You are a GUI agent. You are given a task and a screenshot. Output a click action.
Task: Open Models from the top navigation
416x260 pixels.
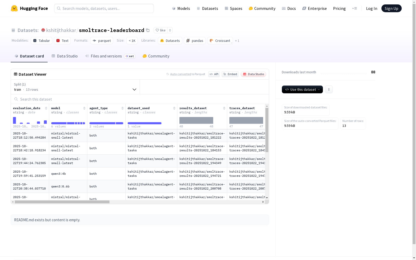tap(181, 8)
